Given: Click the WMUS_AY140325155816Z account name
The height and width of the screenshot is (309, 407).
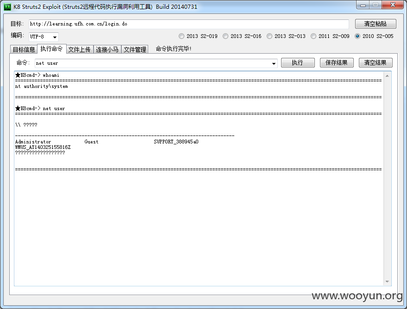Looking at the screenshot, I should click(43, 147).
